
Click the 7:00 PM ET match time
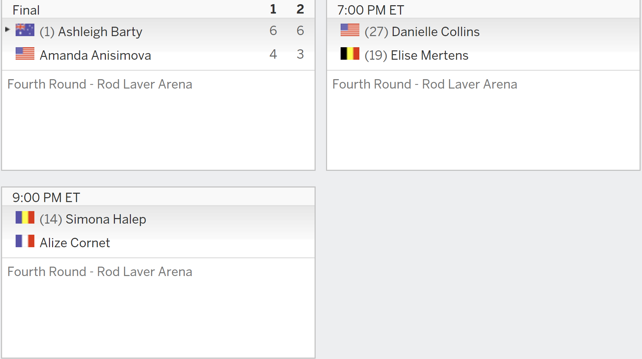pyautogui.click(x=371, y=10)
